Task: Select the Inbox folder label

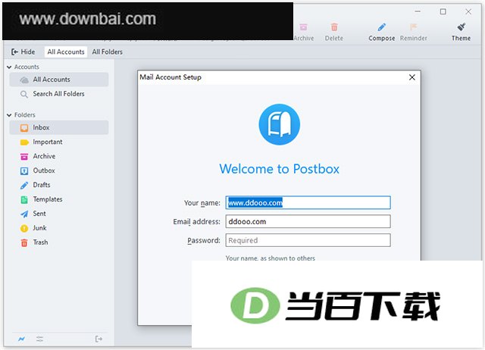Action: point(41,127)
